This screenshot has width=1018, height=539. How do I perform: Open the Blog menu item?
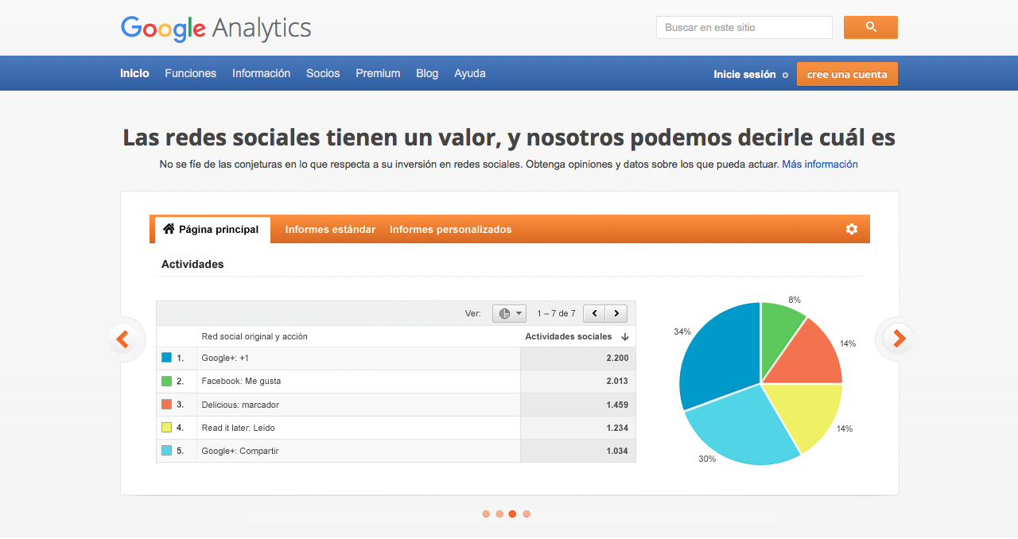(x=427, y=73)
